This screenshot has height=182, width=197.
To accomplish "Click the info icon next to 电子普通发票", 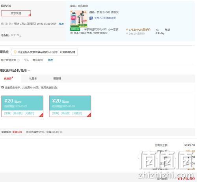I will click(18, 60).
